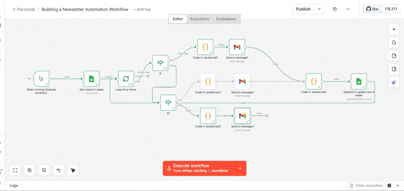Viewport: 404px width, 191px height.
Task: Switch to the Evaluations tab
Action: [226, 19]
